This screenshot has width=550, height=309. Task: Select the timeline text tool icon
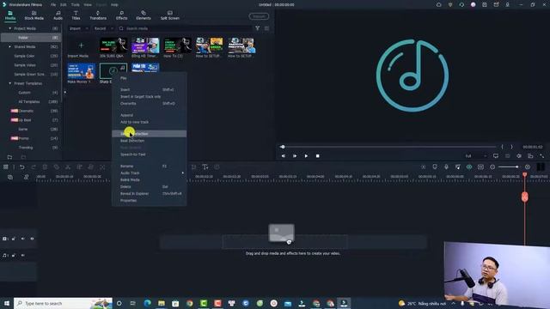(x=205, y=167)
